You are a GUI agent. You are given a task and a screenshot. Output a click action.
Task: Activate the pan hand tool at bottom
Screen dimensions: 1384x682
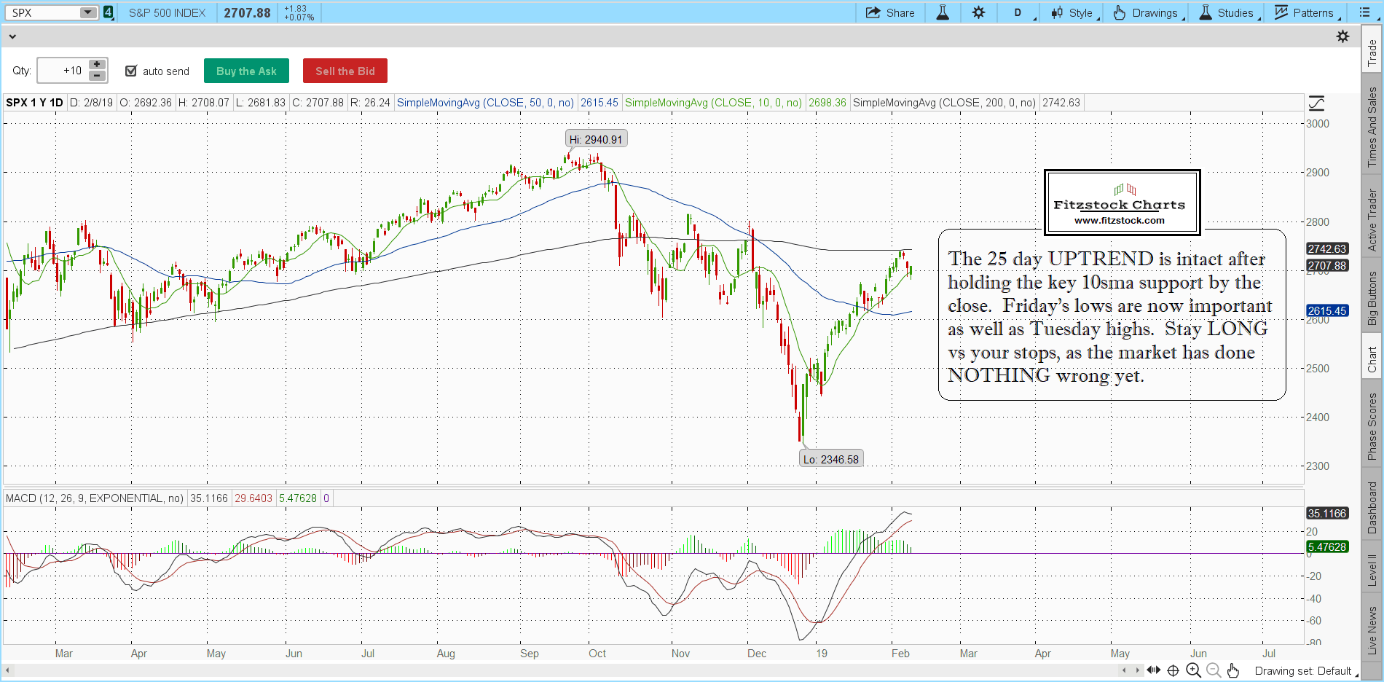(x=1232, y=670)
